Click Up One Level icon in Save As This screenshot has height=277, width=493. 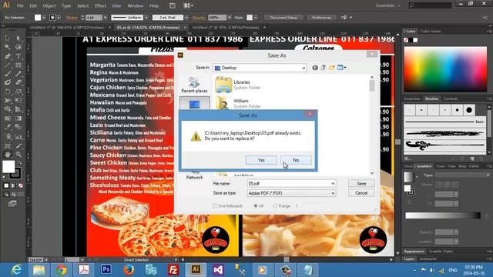click(x=324, y=68)
